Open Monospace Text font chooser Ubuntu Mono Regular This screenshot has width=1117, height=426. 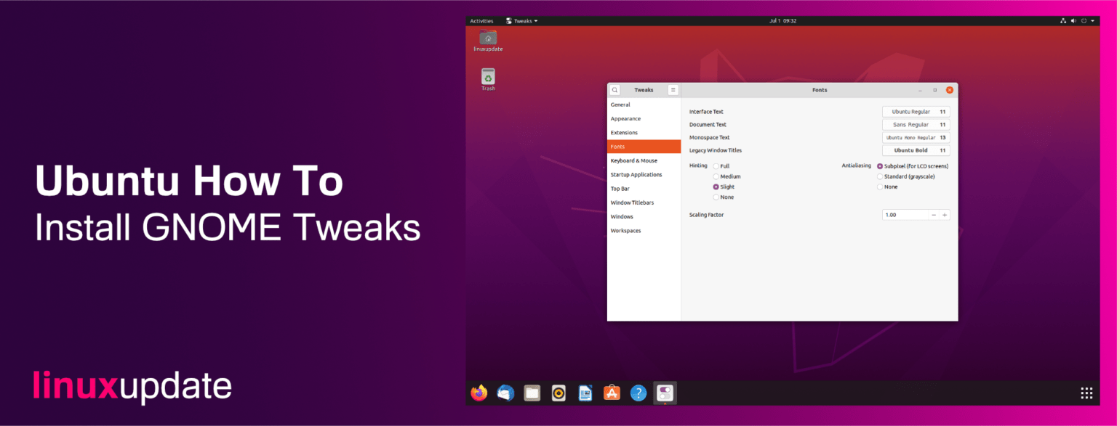tap(916, 137)
